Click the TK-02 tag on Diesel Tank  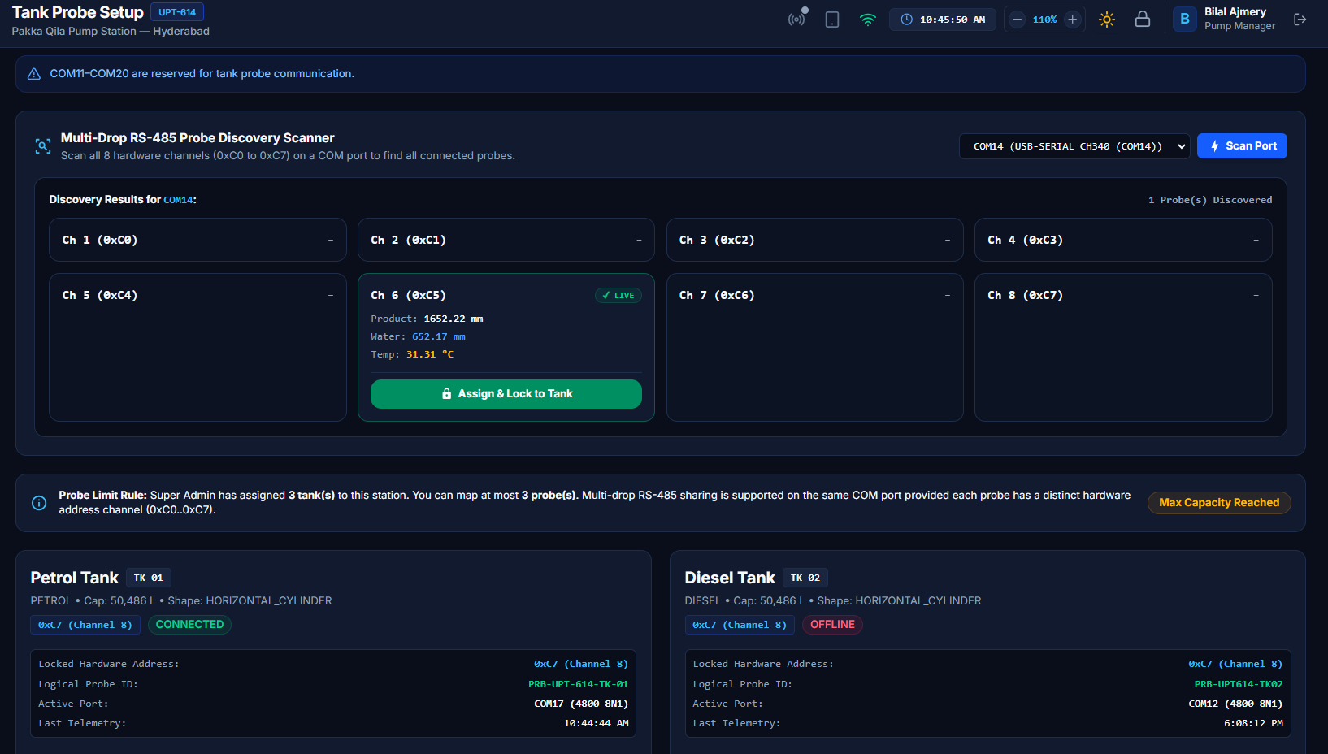pos(805,578)
